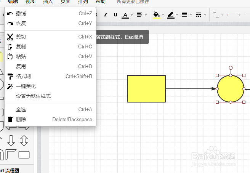The width and height of the screenshot is (250, 173).
Task: Click the connector type icon
Action: [x=216, y=15]
